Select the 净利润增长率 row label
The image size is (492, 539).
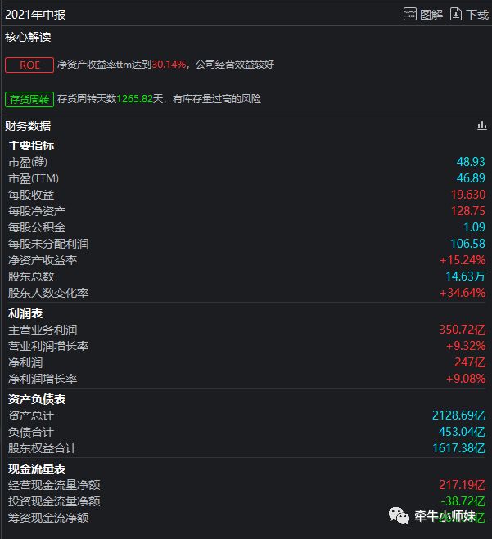43,379
